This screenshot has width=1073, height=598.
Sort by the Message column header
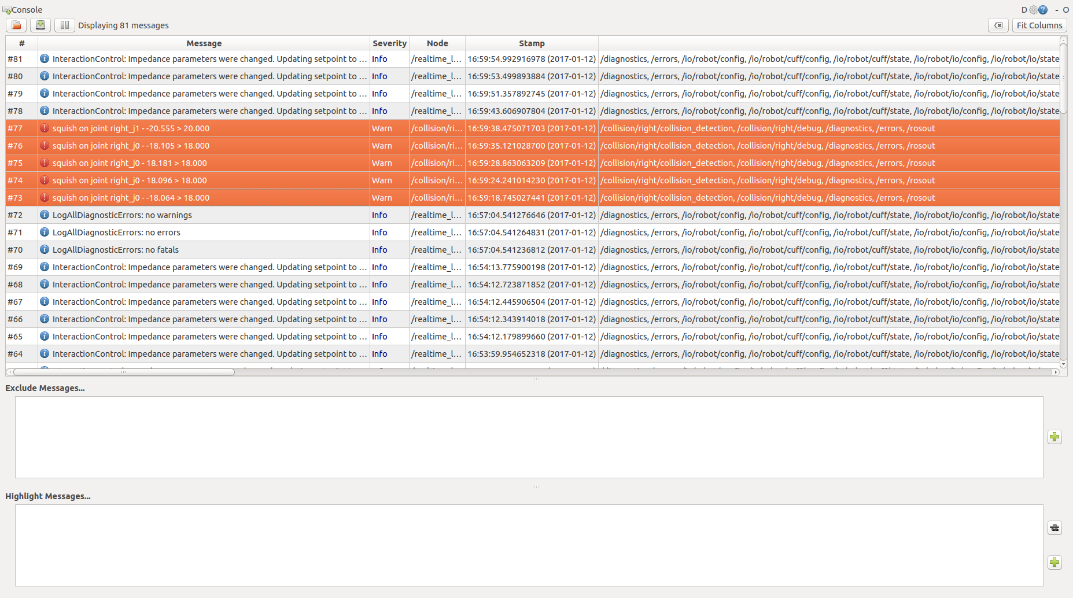point(204,43)
